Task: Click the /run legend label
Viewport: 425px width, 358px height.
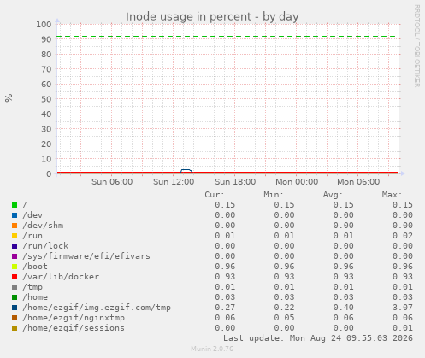Action: (x=32, y=236)
